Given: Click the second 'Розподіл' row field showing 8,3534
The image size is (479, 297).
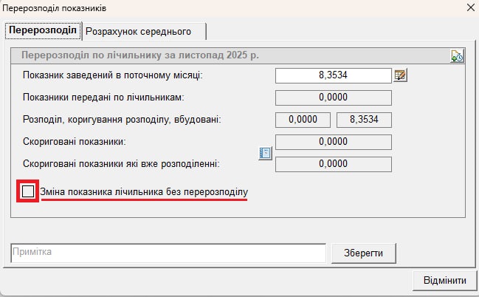Looking at the screenshot, I should tap(362, 119).
